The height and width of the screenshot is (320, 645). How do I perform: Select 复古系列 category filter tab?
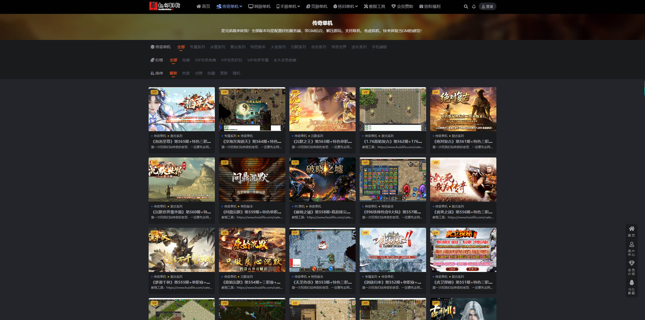[x=238, y=47]
